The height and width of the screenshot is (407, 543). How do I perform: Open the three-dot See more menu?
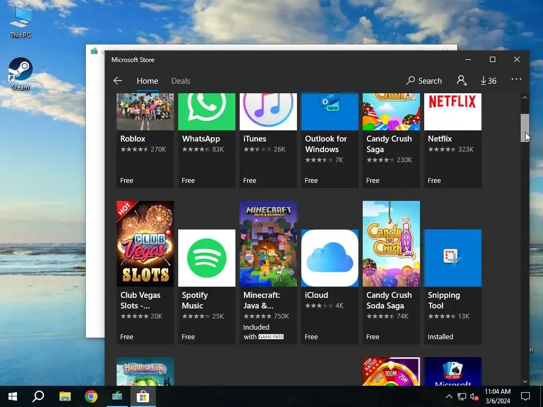click(516, 79)
